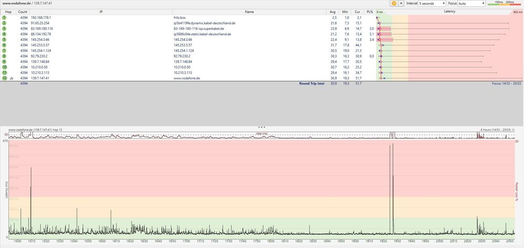Click the 922 ms latency scale maximum

[x=518, y=12]
